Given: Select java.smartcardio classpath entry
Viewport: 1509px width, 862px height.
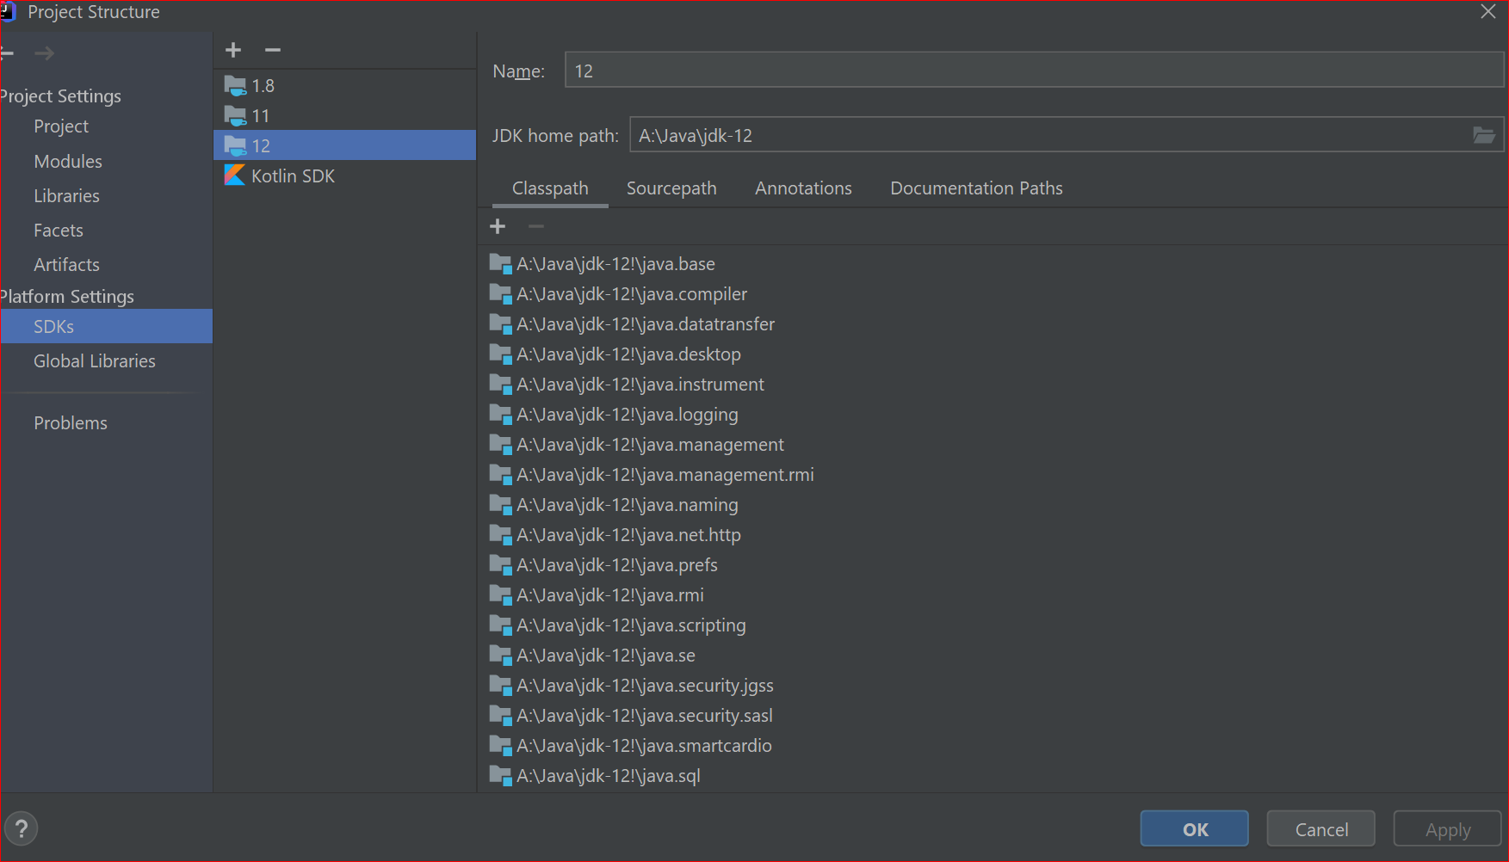Looking at the screenshot, I should tap(630, 746).
